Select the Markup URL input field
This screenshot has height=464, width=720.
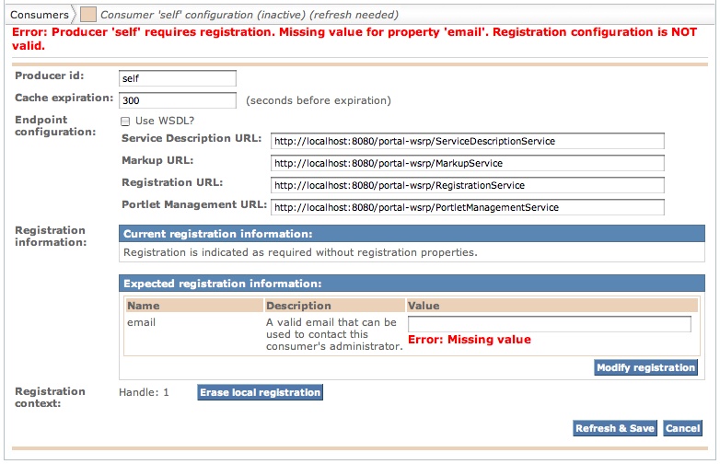pos(468,163)
